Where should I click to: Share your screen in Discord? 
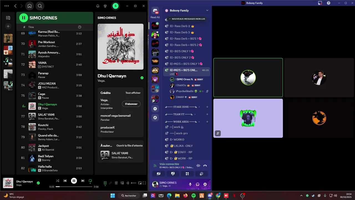(173, 174)
